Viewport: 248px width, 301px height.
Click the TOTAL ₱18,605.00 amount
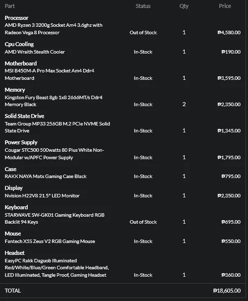pos(227,291)
